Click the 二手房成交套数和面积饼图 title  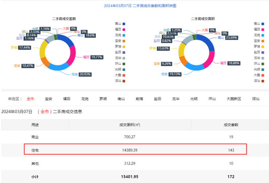pyautogui.click(x=140, y=6)
